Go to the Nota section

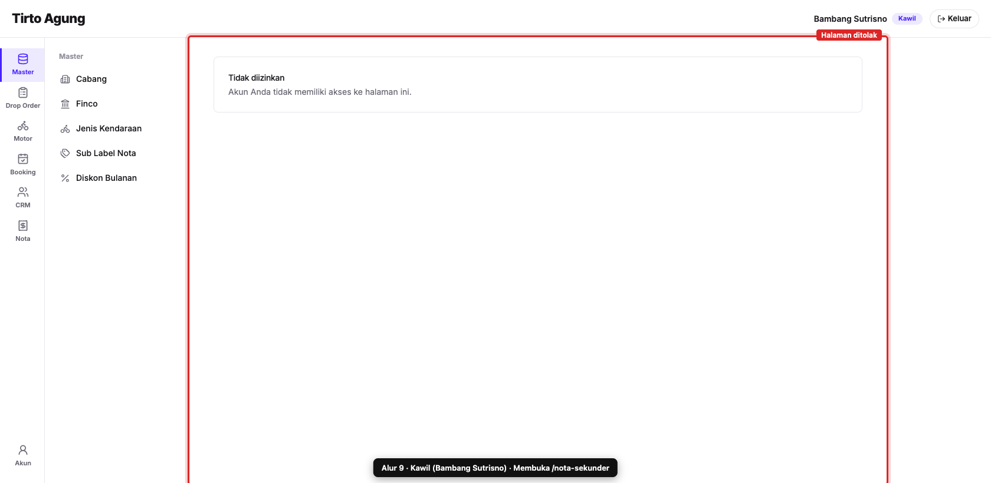pos(22,231)
